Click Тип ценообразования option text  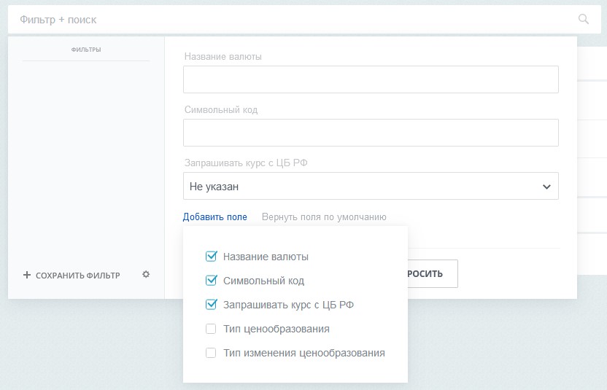pyautogui.click(x=277, y=329)
